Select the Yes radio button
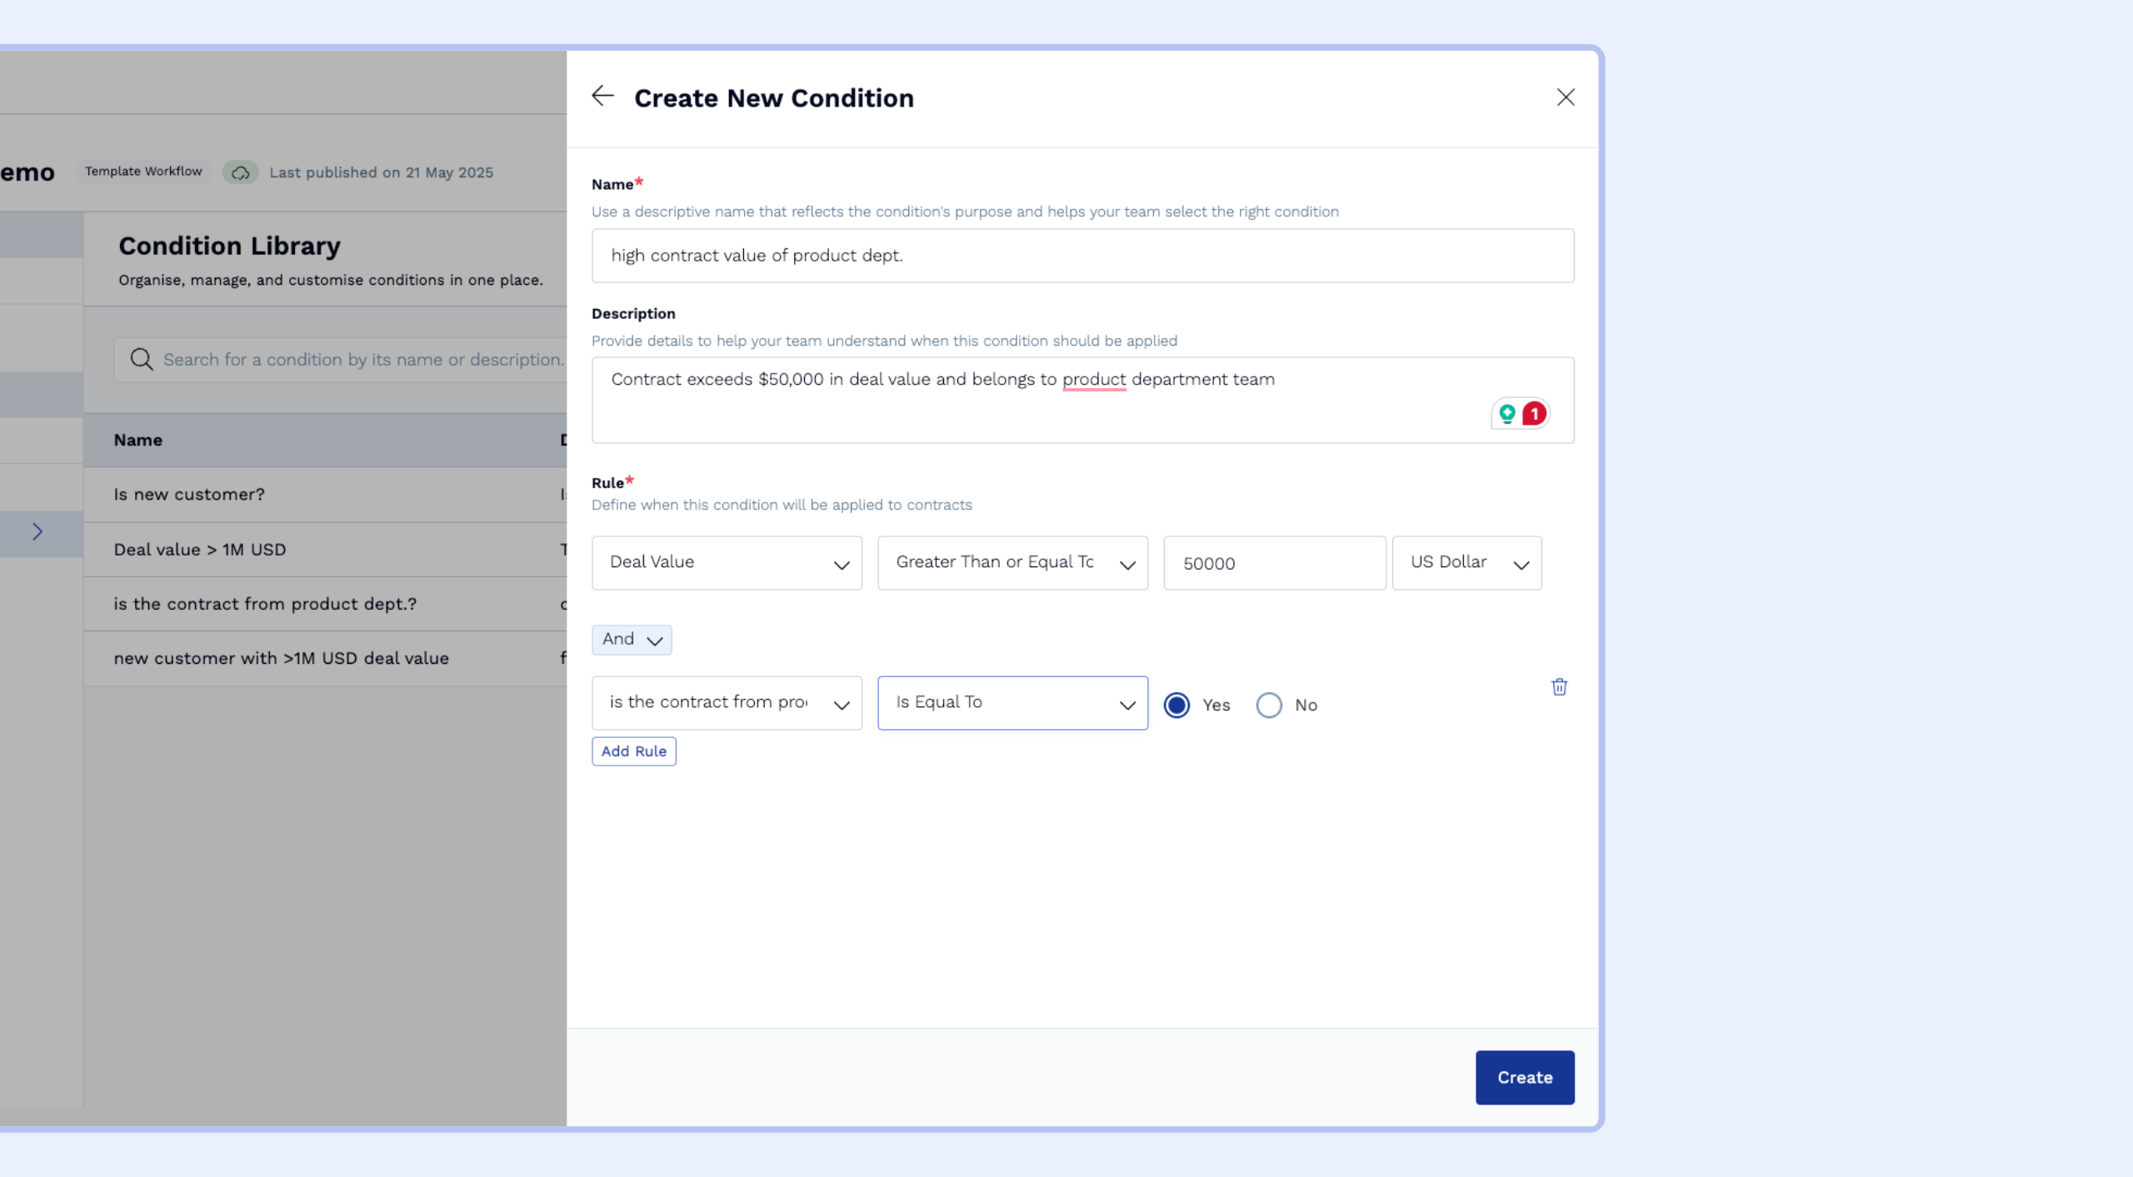The width and height of the screenshot is (2133, 1177). [x=1176, y=705]
